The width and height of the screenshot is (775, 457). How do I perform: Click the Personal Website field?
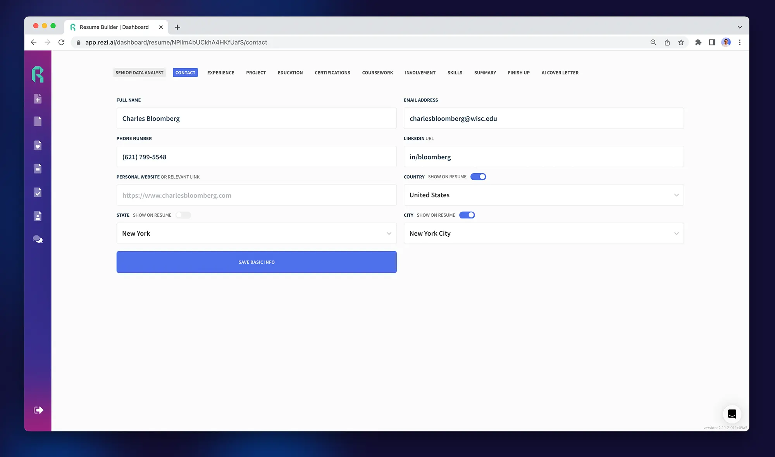tap(257, 195)
